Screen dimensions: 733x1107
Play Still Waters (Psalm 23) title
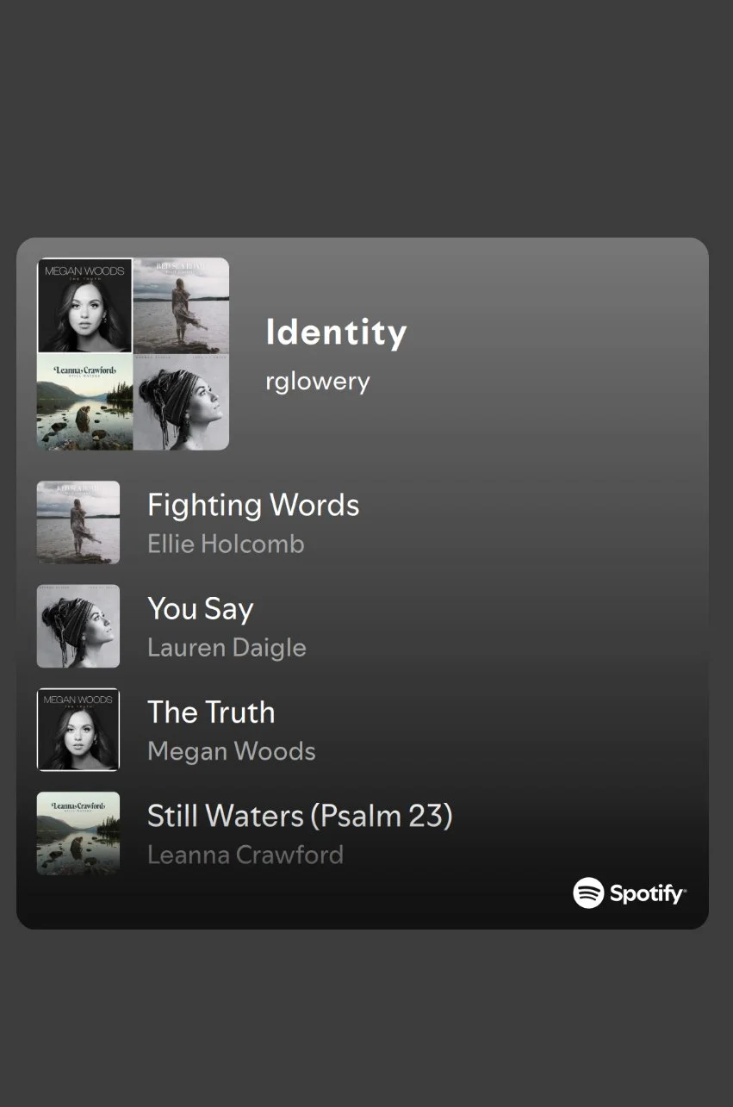click(x=300, y=816)
